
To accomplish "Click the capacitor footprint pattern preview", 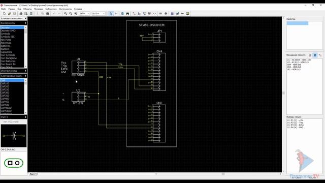I will [14, 163].
